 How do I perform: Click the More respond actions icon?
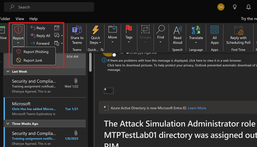click(57, 43)
